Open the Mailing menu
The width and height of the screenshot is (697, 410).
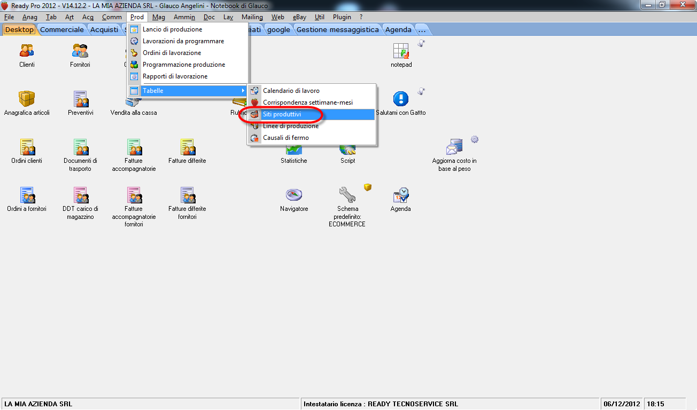(252, 17)
